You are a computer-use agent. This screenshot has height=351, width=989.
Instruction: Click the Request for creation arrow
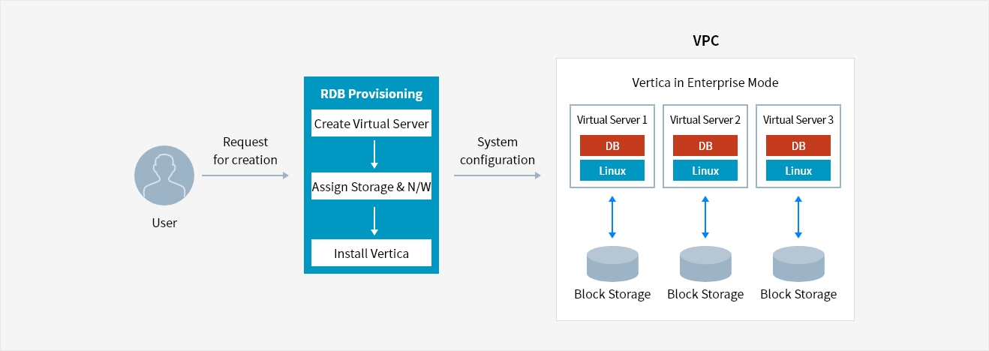point(245,175)
